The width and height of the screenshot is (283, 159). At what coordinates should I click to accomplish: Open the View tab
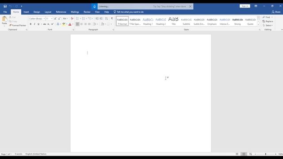[97, 12]
